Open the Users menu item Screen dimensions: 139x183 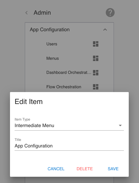pyautogui.click(x=52, y=44)
